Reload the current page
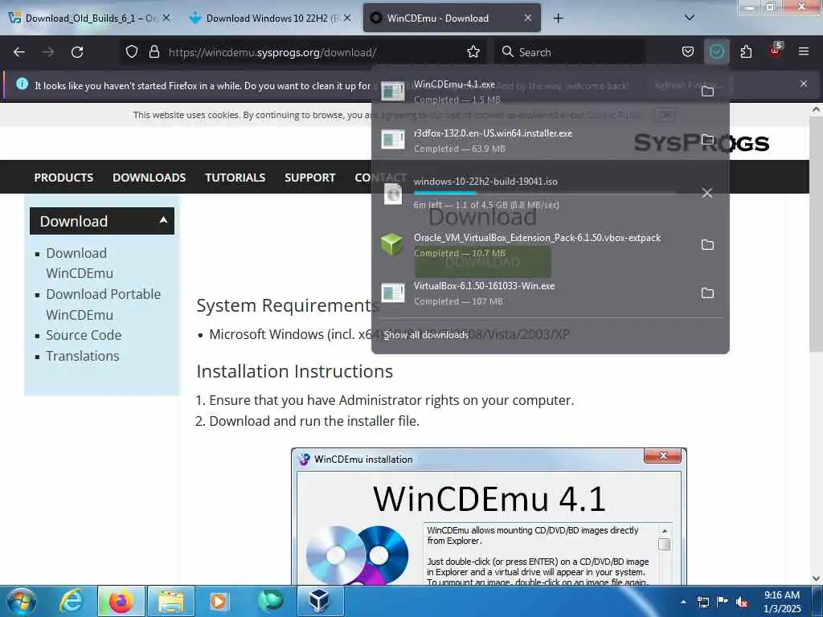 click(x=77, y=52)
